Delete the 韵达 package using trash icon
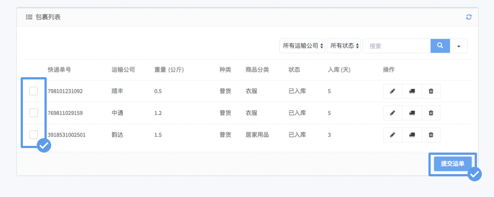The width and height of the screenshot is (494, 197). (x=431, y=135)
